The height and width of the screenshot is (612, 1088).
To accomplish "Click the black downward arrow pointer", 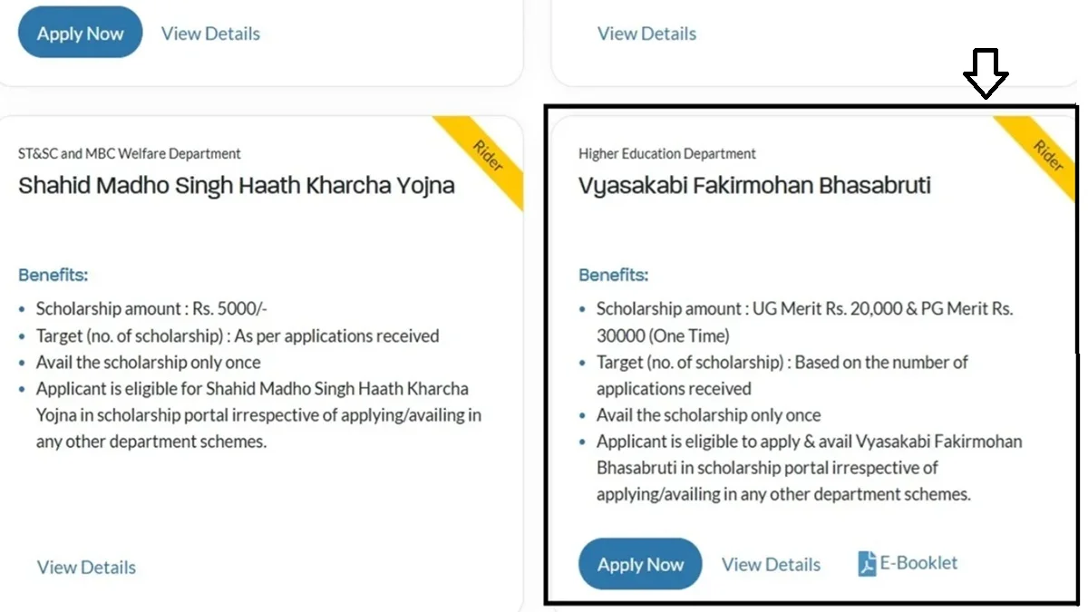I will pyautogui.click(x=987, y=73).
